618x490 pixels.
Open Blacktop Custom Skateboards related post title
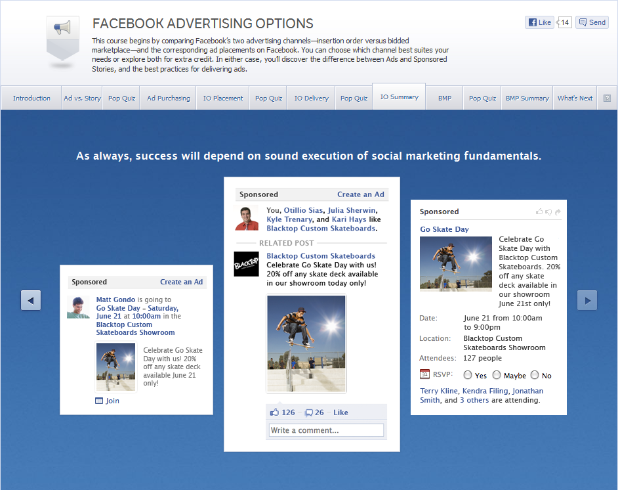[321, 256]
